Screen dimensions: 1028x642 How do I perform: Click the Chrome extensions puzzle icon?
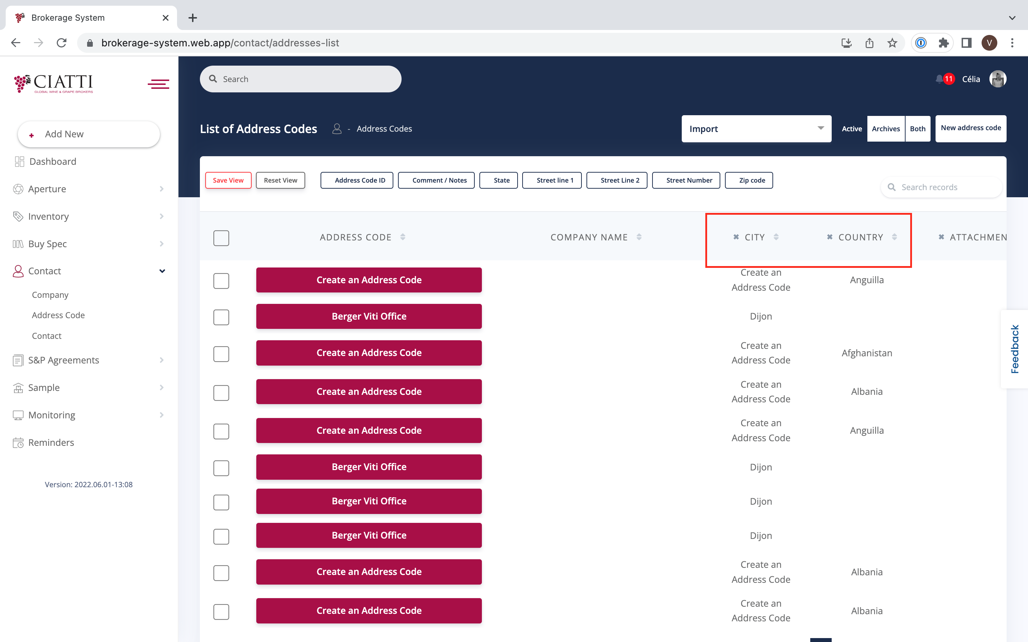coord(943,43)
